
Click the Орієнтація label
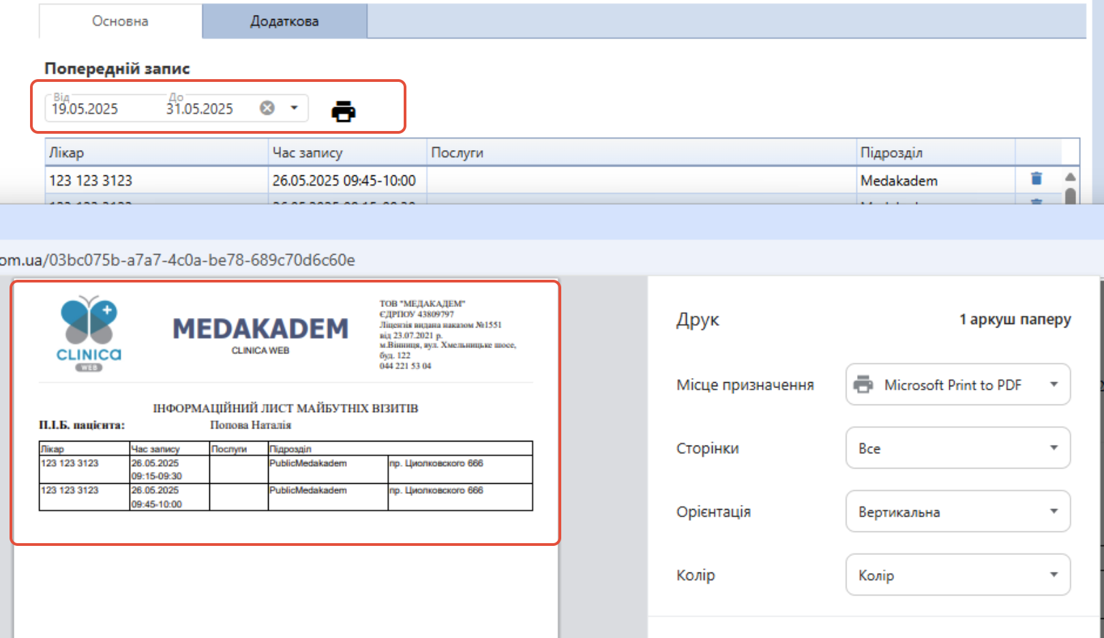[x=713, y=512]
